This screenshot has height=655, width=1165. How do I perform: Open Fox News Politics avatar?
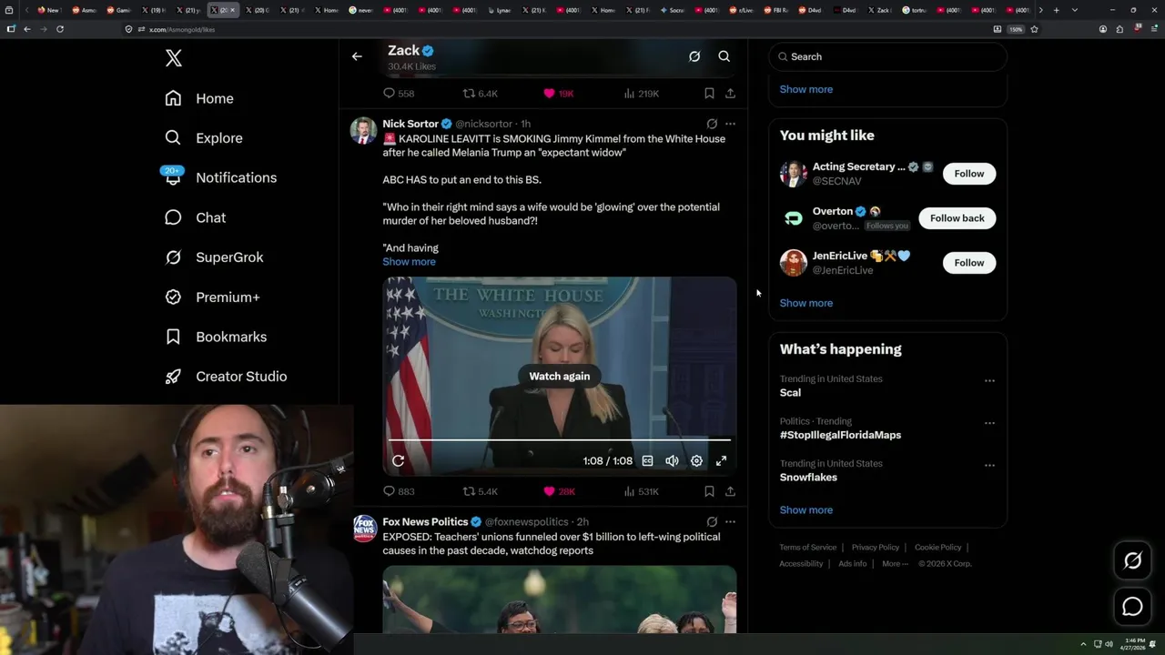tap(364, 529)
